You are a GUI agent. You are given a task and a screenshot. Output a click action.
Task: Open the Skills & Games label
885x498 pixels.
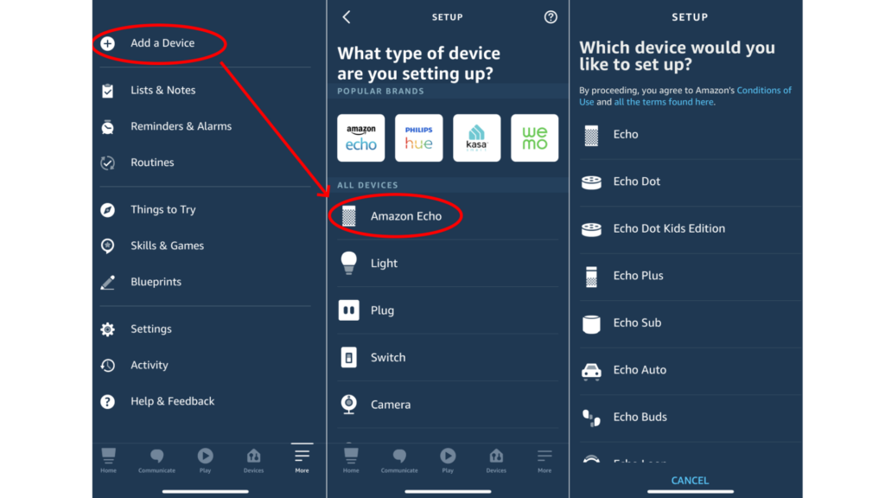(x=167, y=246)
